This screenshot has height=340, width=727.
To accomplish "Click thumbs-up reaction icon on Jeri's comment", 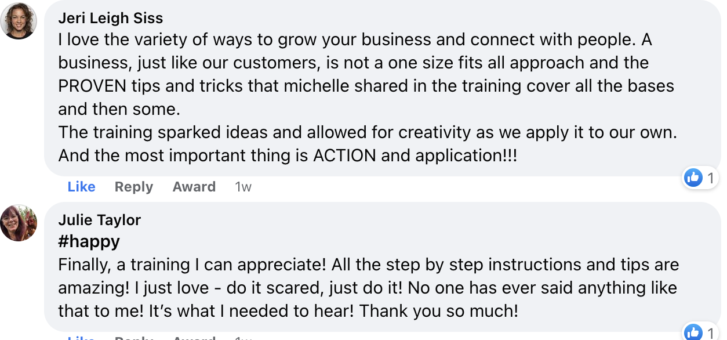I will pyautogui.click(x=693, y=178).
